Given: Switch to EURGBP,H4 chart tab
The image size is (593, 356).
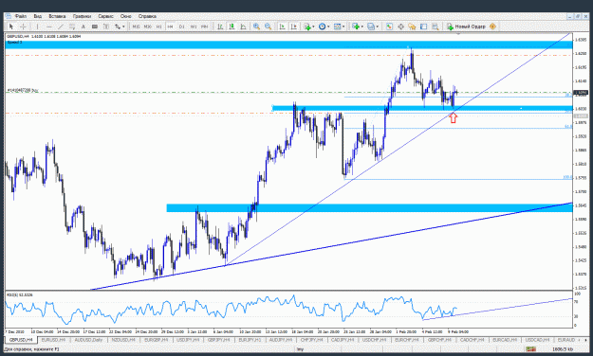Looking at the screenshot, I should click(157, 340).
